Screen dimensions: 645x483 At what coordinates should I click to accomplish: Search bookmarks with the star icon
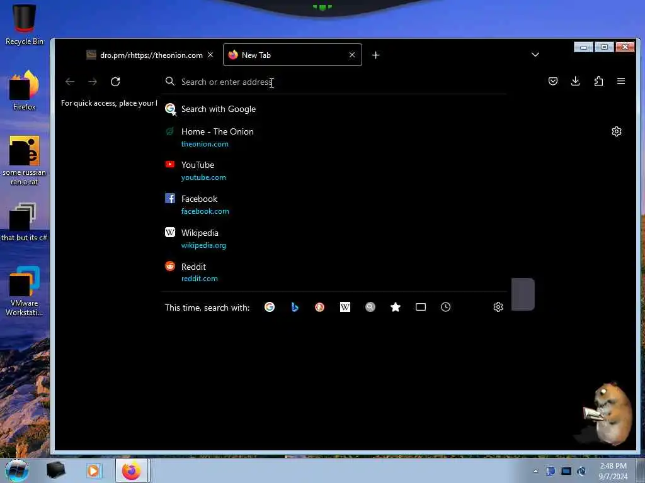point(396,307)
